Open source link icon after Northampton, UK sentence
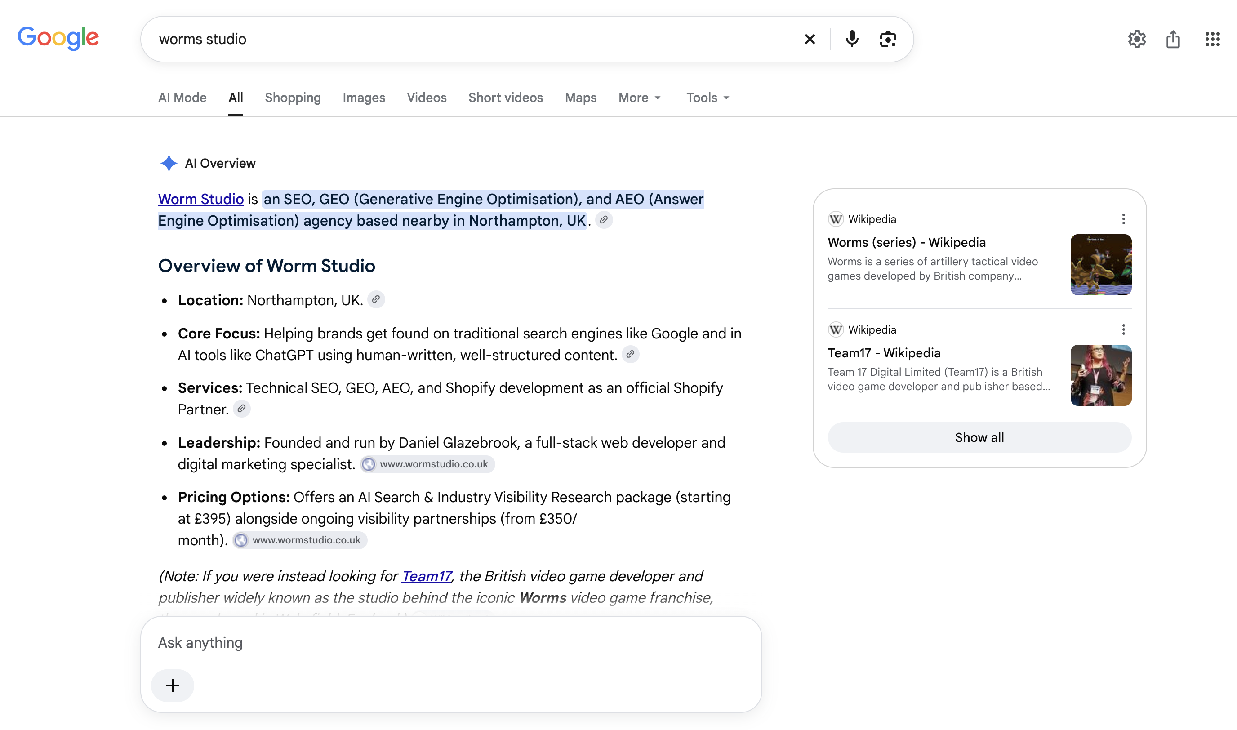Screen dimensions: 1237x730 [604, 220]
